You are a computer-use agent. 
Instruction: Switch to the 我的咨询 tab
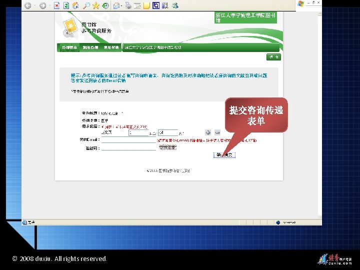[x=90, y=47]
